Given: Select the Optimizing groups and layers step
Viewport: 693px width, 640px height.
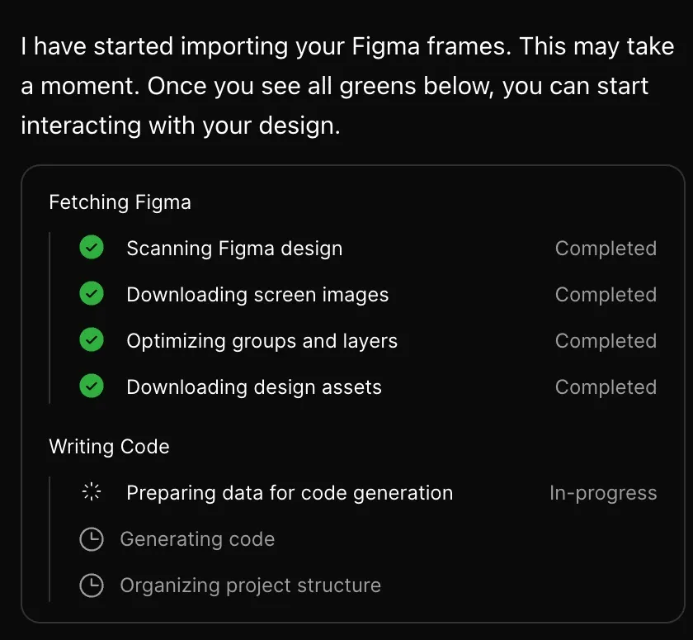Looking at the screenshot, I should tap(262, 341).
